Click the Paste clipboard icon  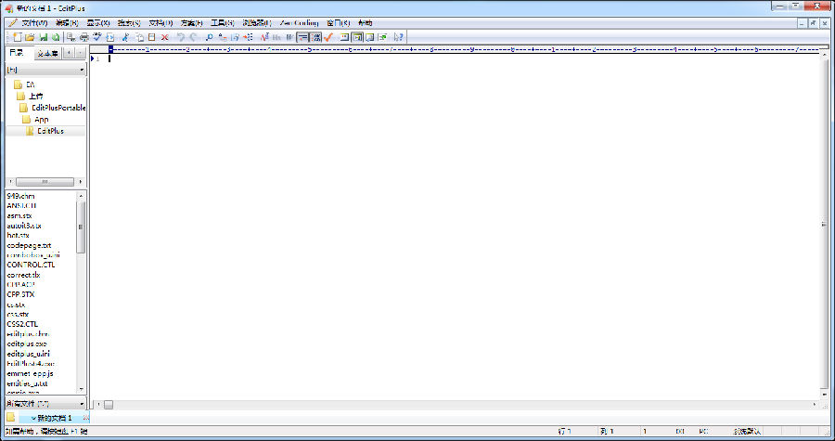point(152,37)
